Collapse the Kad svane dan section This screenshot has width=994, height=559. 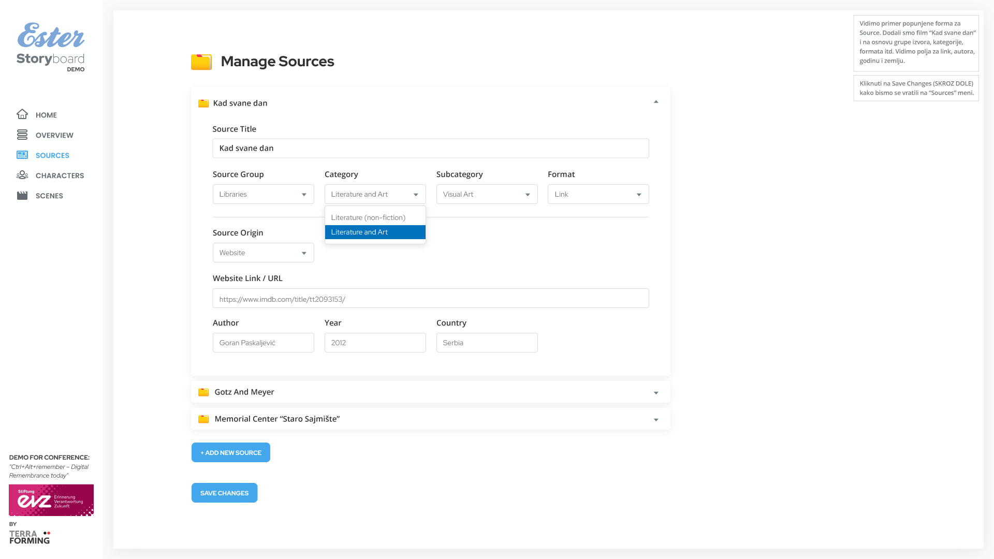click(x=656, y=102)
